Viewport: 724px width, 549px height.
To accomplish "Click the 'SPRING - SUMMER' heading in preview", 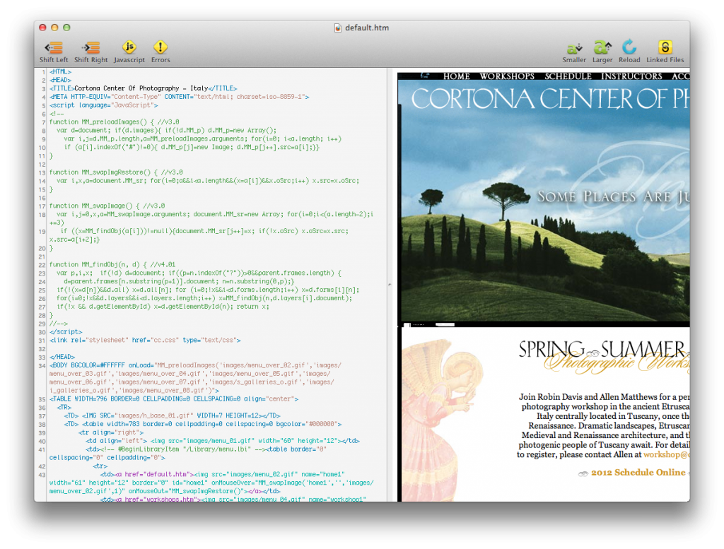I will [603, 349].
